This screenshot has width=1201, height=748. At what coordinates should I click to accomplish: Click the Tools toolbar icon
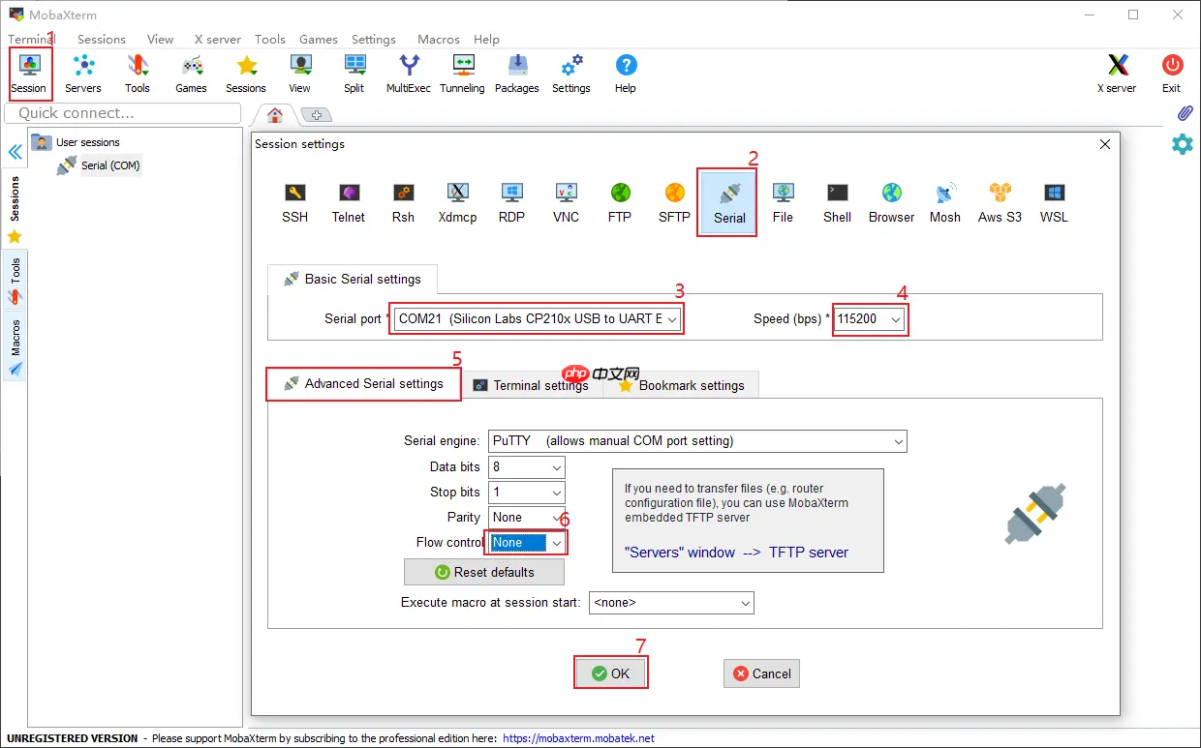coord(138,74)
